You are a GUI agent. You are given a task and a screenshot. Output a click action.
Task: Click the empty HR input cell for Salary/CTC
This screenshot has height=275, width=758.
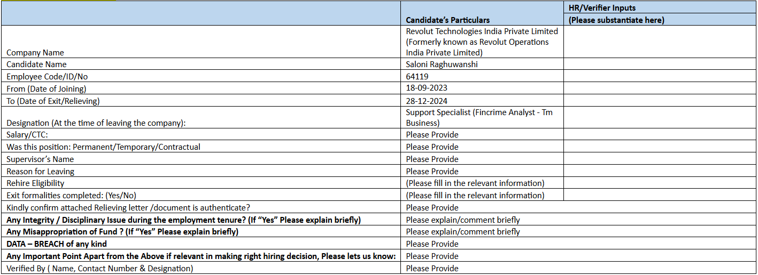pos(660,135)
